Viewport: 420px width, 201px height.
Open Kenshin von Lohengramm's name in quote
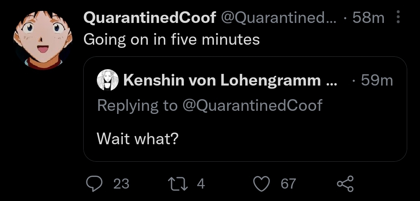(x=222, y=80)
